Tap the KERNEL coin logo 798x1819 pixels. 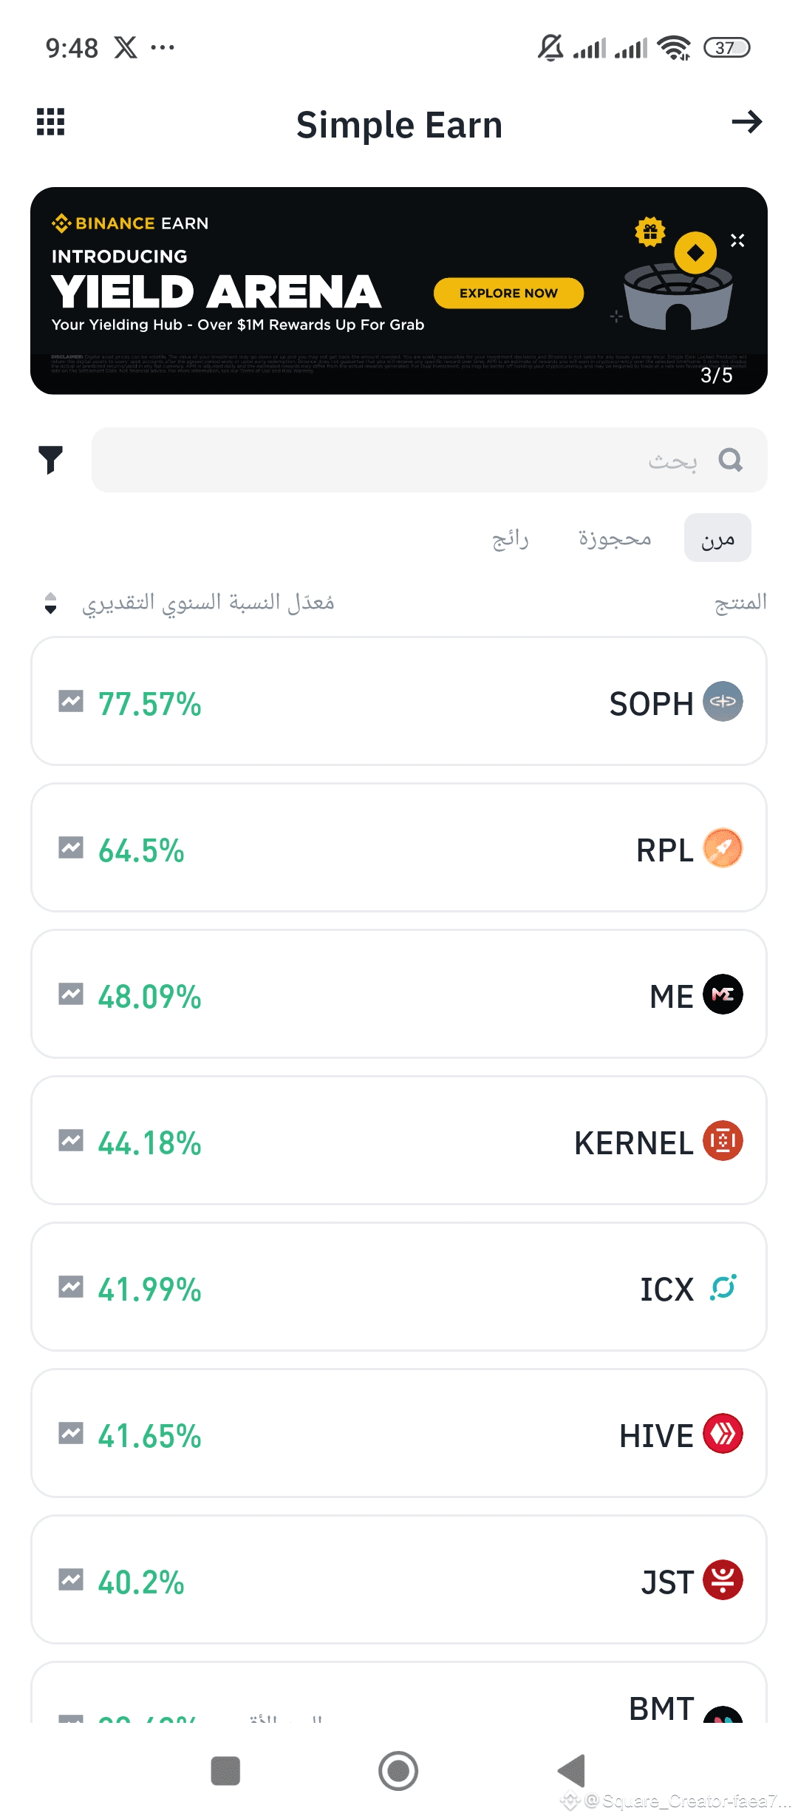pyautogui.click(x=723, y=1141)
